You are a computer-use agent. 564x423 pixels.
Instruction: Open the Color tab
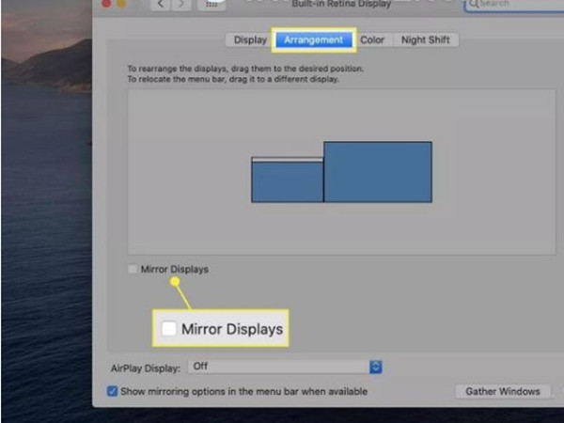click(372, 39)
